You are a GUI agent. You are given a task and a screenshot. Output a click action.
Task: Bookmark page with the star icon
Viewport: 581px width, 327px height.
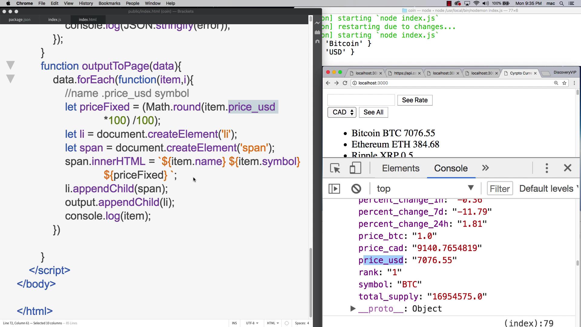(564, 83)
